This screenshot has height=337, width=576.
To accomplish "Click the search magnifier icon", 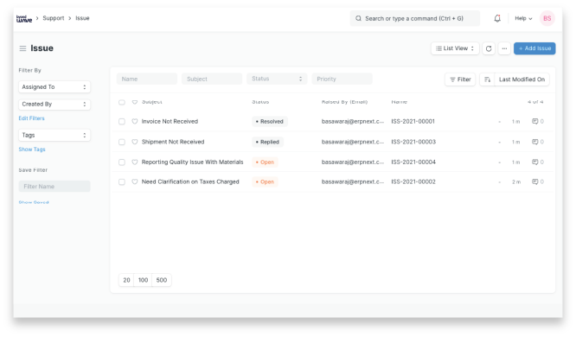I will [358, 18].
